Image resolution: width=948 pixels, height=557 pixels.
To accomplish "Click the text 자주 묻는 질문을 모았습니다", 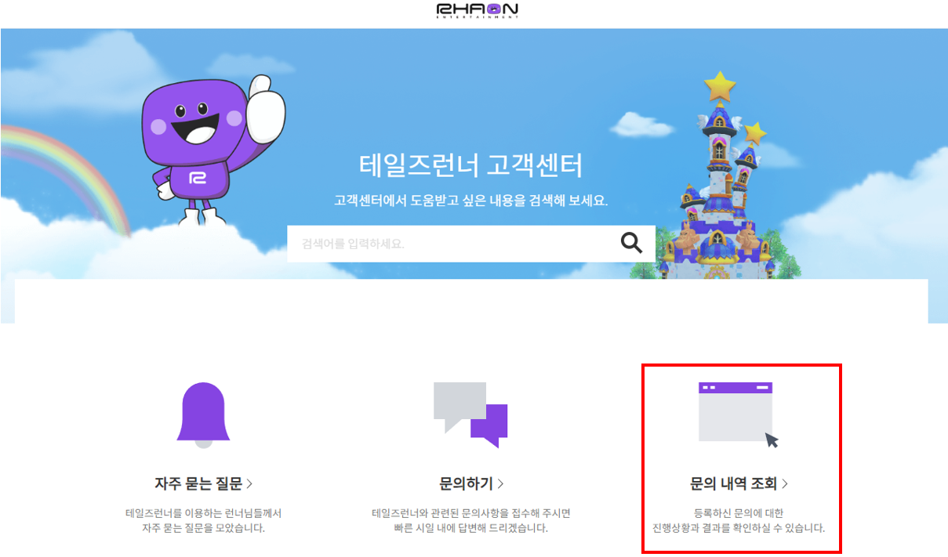I will [x=204, y=528].
